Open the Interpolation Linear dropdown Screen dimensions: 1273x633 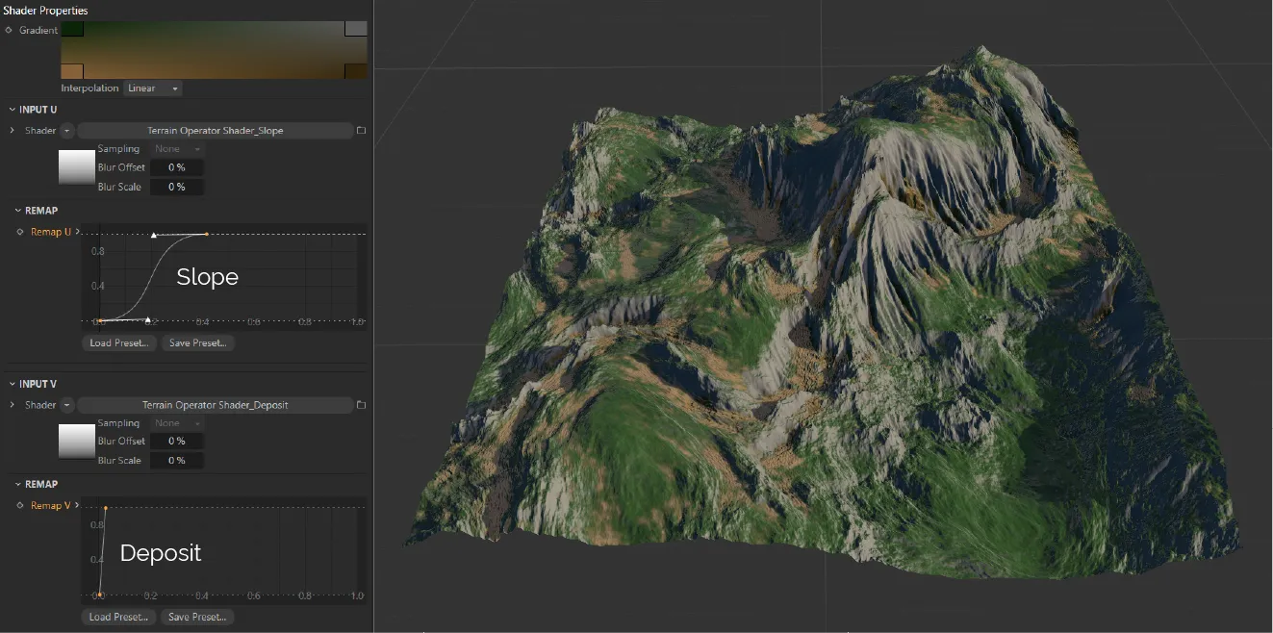(153, 89)
